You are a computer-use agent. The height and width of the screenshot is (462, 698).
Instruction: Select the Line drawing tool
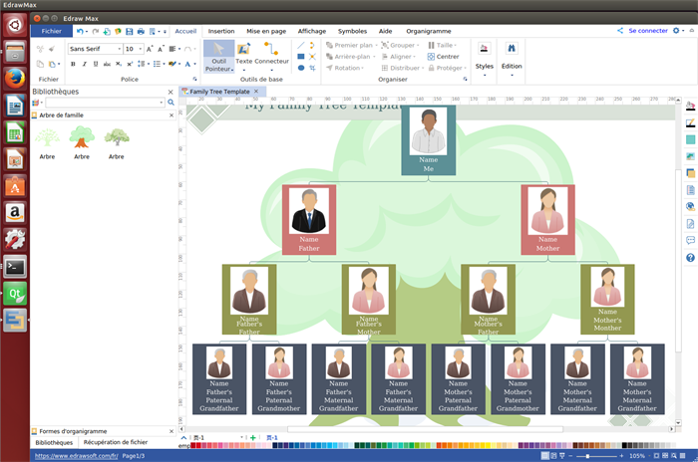301,46
